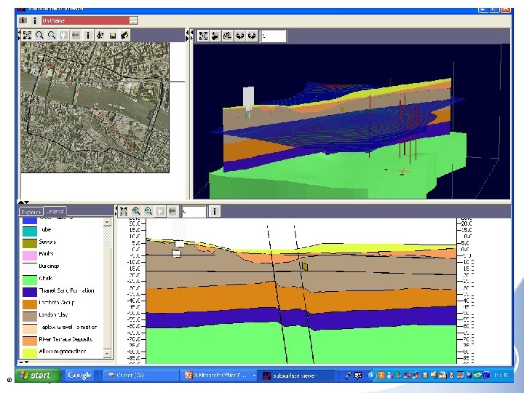This screenshot has height=393, width=524.
Task: Click zoom-to-full-extent icon in map toolbar
Action: (27, 35)
